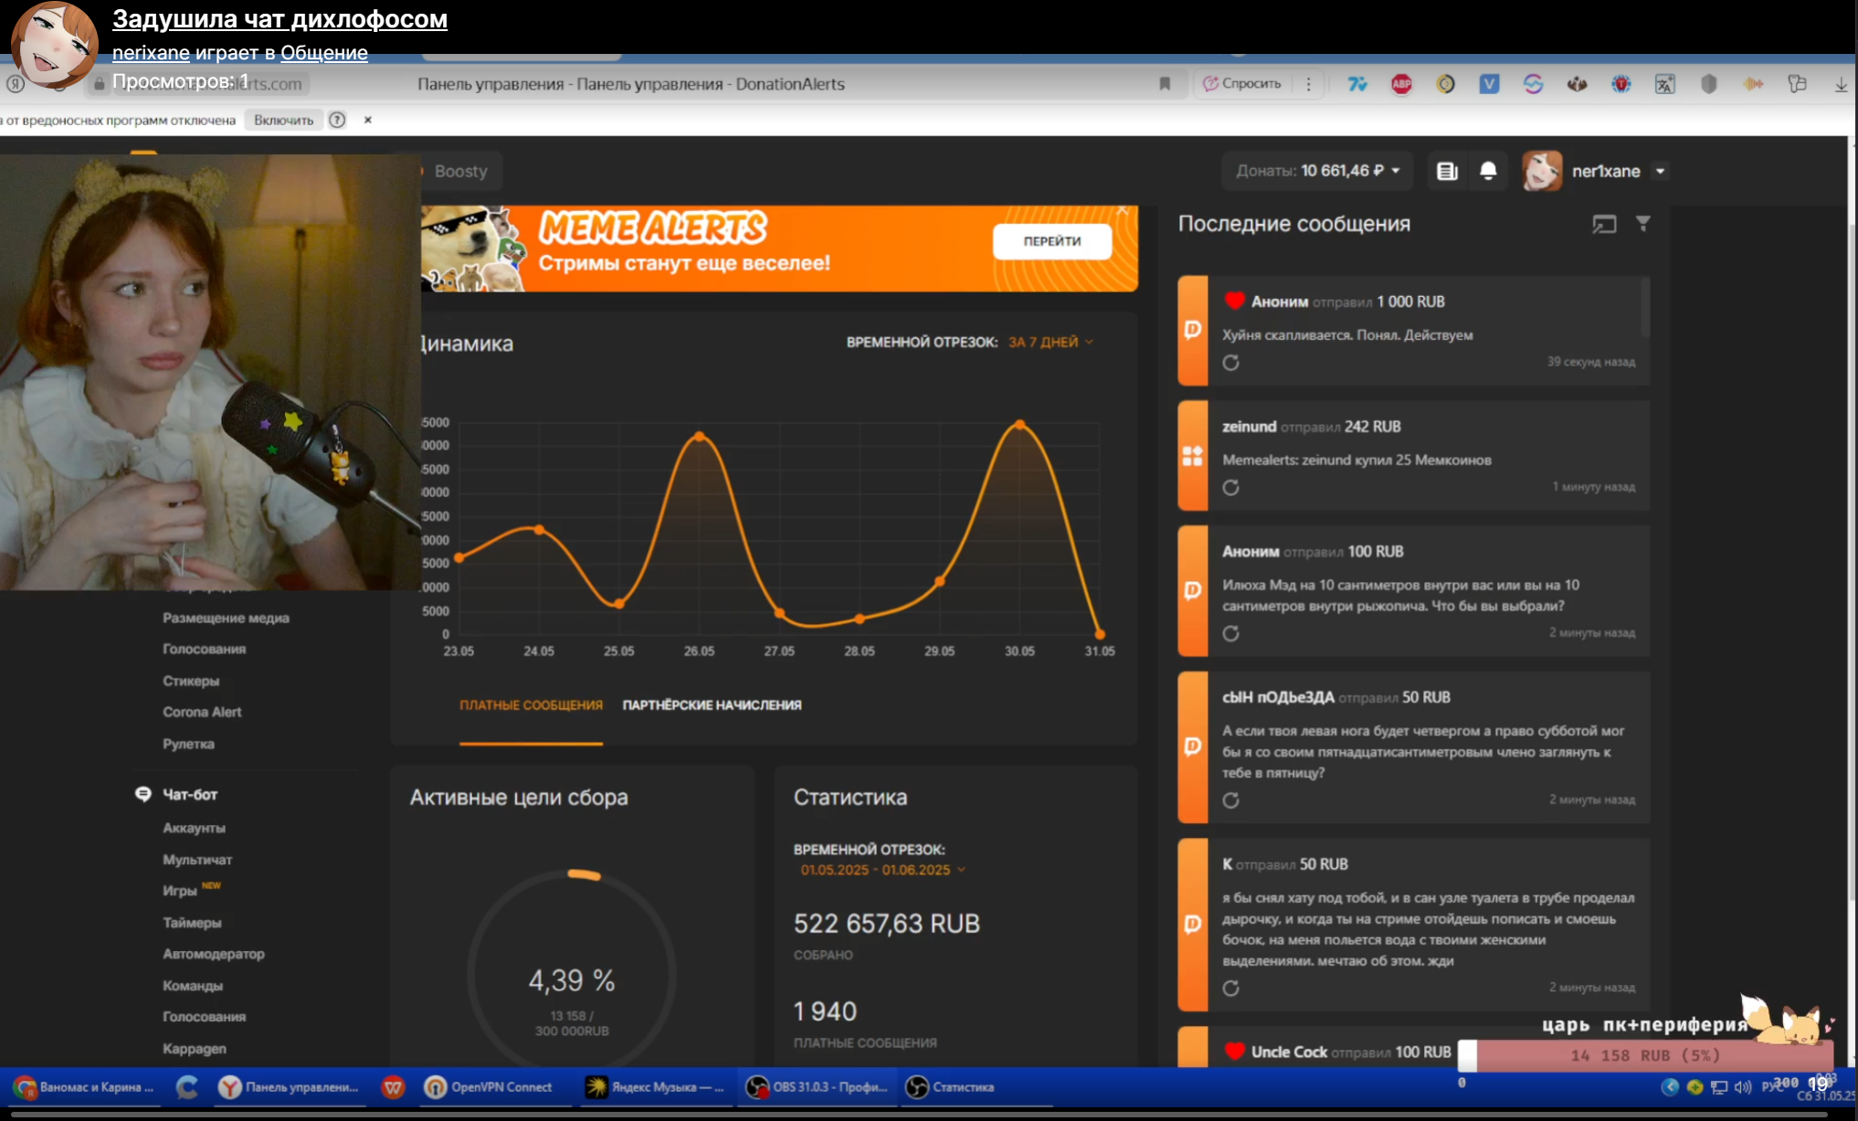Click the help question mark icon near Включить
The height and width of the screenshot is (1121, 1858).
337,120
